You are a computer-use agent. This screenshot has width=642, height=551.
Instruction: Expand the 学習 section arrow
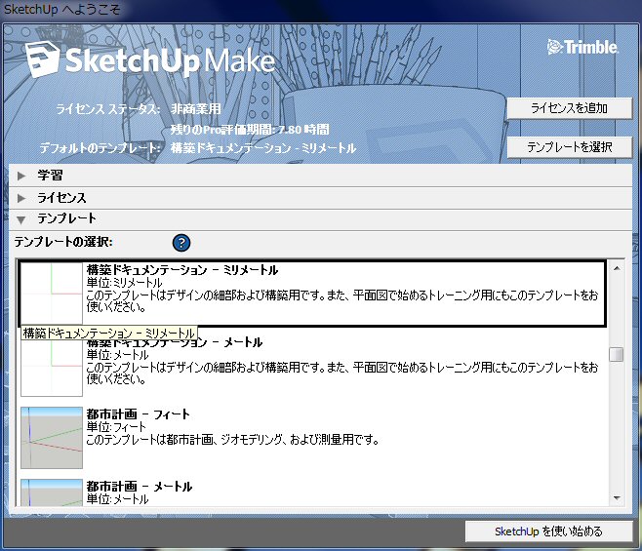(21, 176)
